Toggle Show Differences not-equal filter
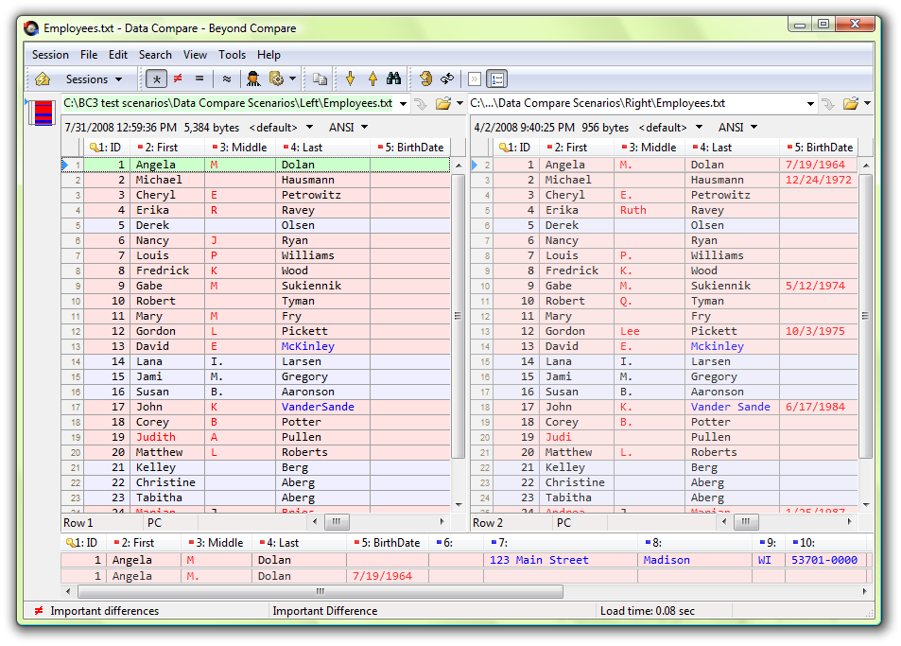901x646 pixels. (x=178, y=79)
